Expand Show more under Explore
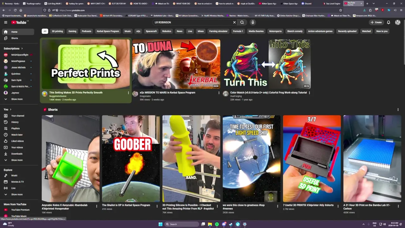 [x=18, y=194]
